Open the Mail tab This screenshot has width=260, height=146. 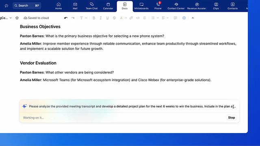[75, 6]
